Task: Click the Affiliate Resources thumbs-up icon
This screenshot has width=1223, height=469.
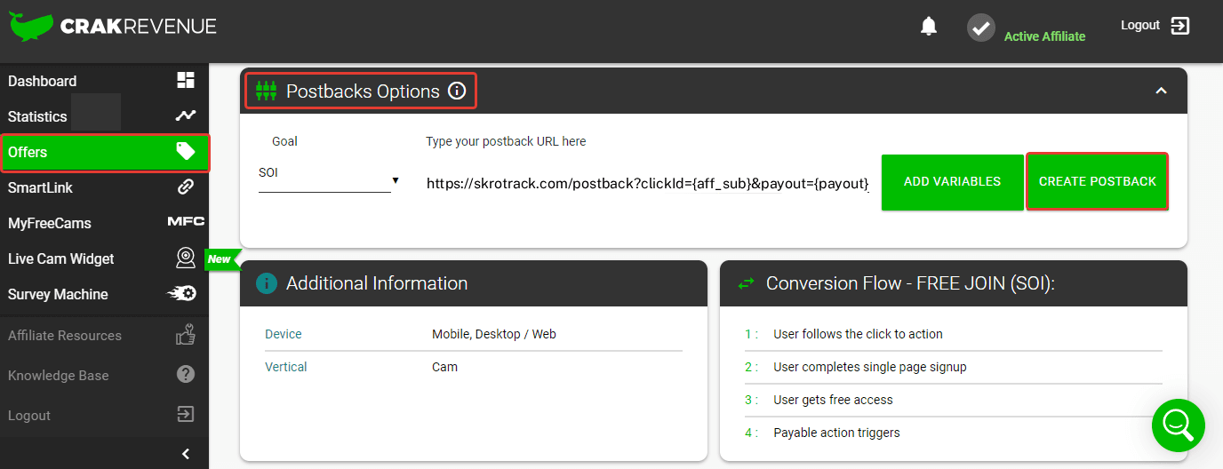Action: click(186, 335)
